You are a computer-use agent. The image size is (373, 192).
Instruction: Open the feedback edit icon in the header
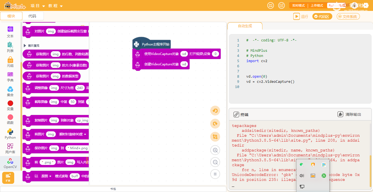click(282, 5)
